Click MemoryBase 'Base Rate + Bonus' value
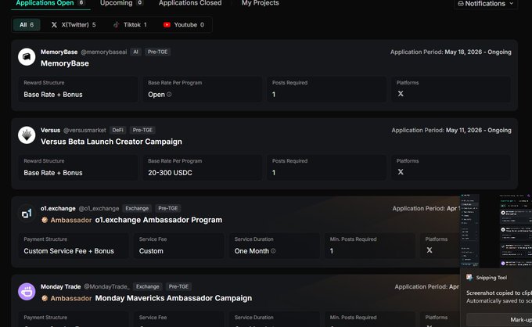 click(x=53, y=95)
